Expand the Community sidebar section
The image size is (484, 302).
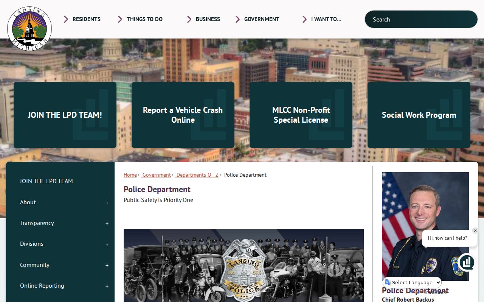coord(107,265)
